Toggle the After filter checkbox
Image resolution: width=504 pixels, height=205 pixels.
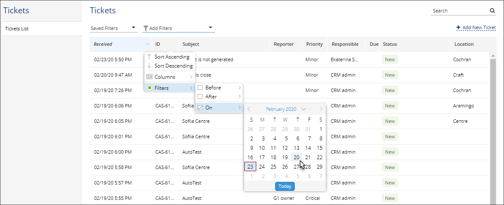point(200,96)
